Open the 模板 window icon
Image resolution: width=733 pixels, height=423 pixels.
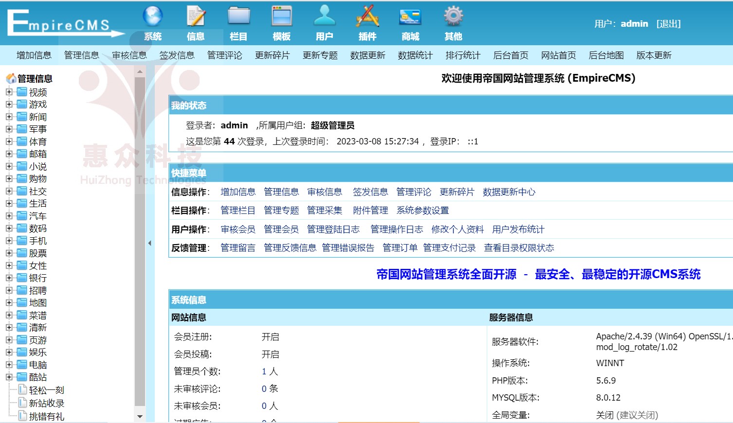(282, 16)
